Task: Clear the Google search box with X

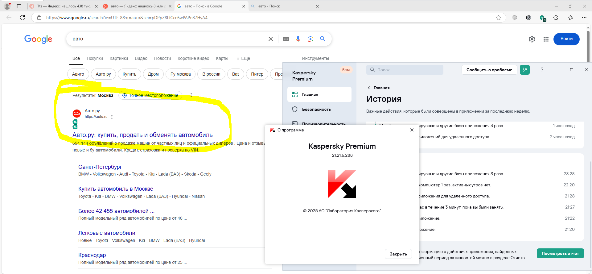Action: coord(271,39)
